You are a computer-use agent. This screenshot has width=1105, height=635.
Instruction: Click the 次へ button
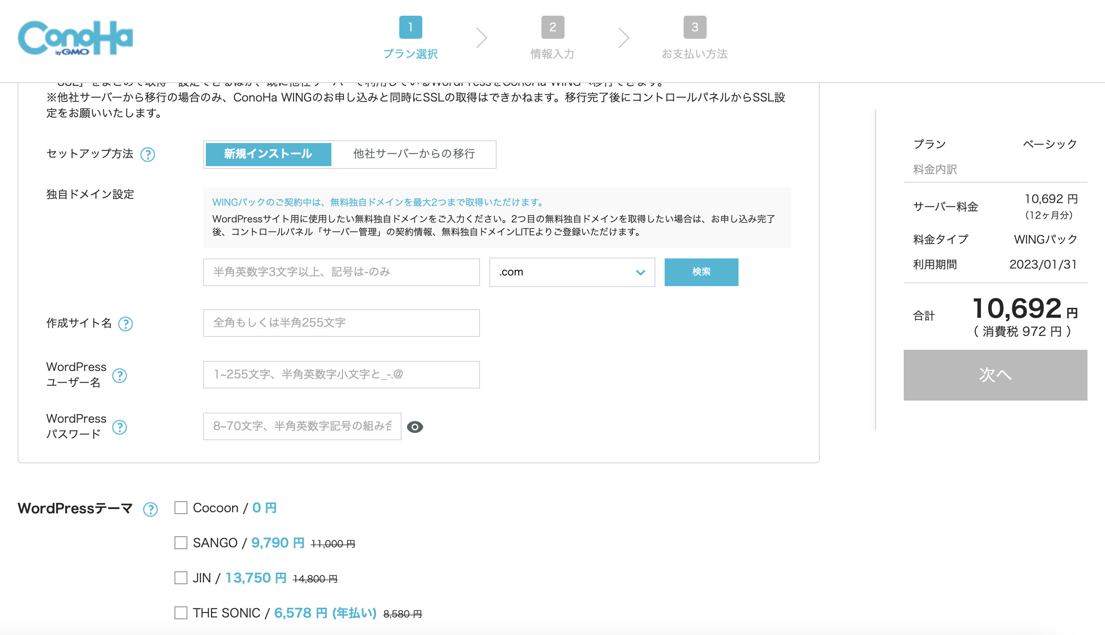click(x=995, y=375)
